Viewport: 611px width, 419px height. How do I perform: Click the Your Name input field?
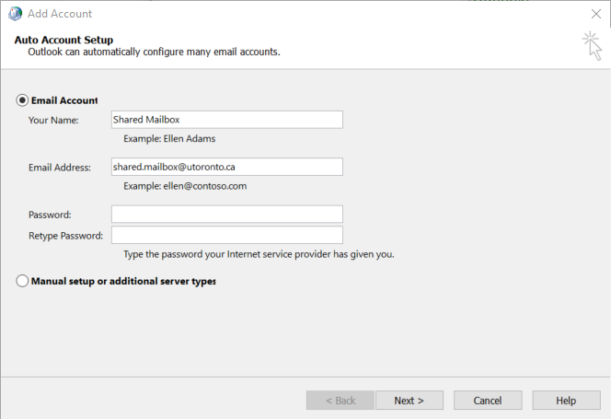point(226,120)
